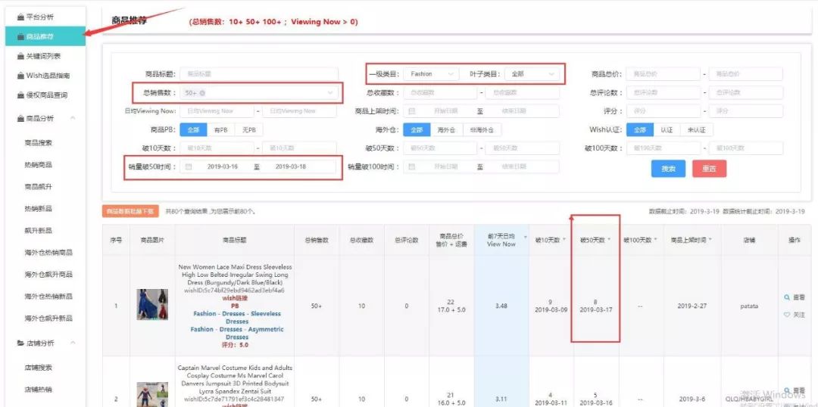818x407 pixels.
Task: Select 无PB option
Action: pos(249,130)
